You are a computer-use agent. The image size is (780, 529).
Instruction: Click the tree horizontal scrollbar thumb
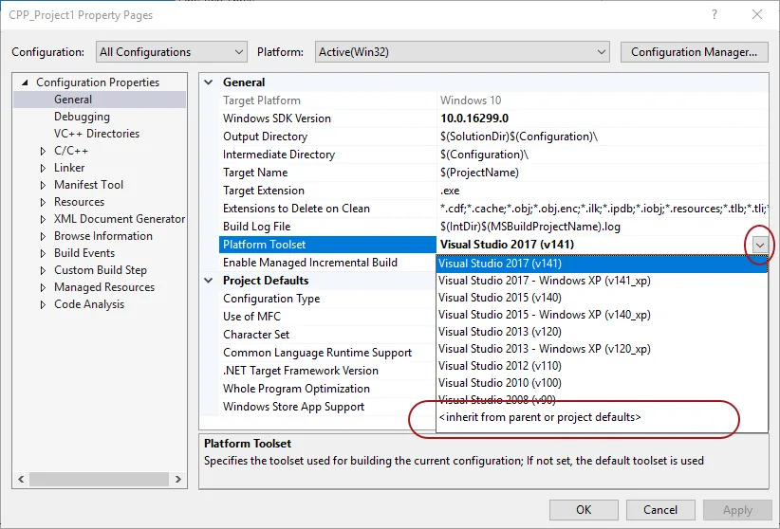point(99,480)
